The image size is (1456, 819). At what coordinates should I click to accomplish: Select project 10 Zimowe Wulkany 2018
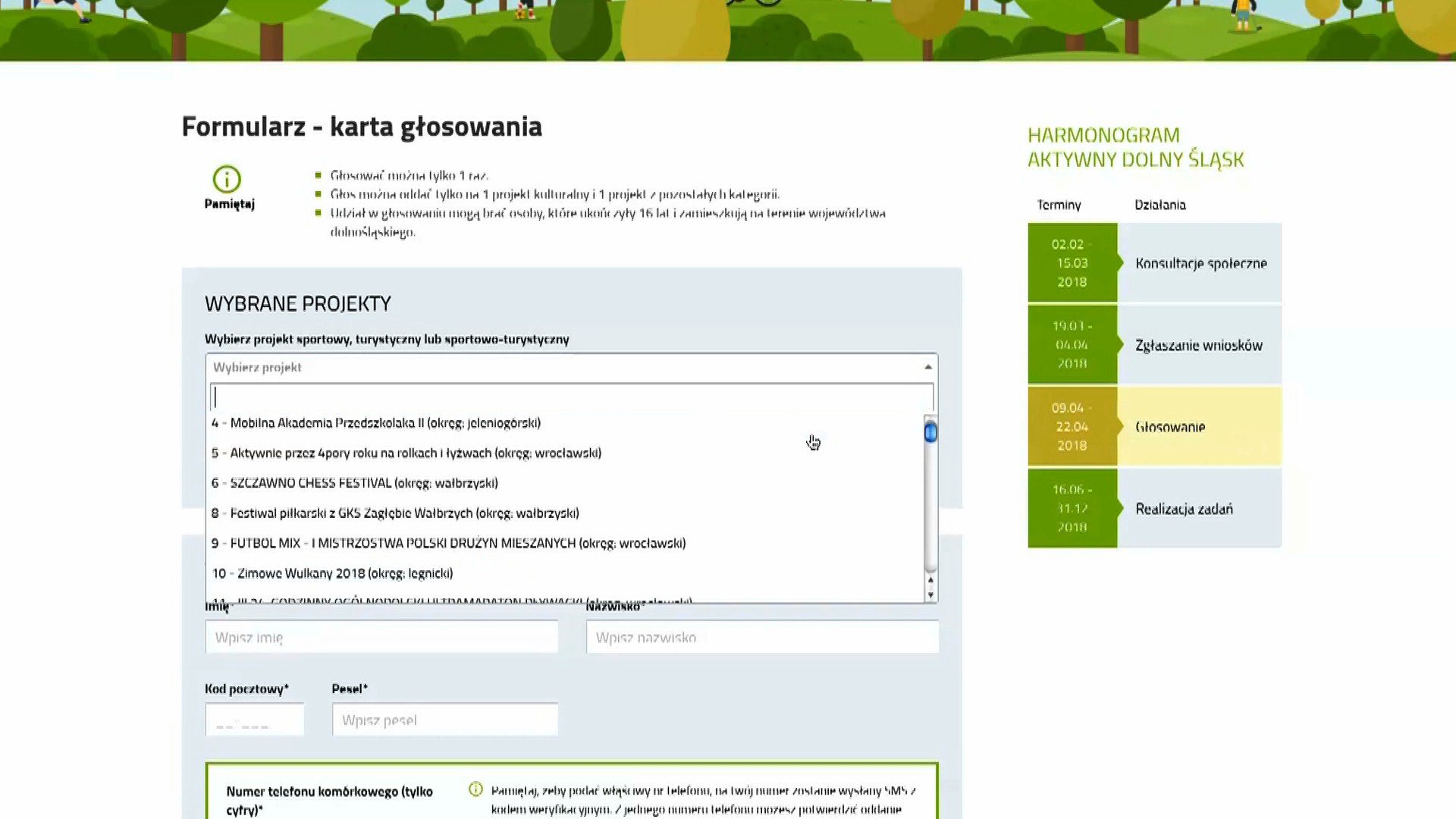point(565,573)
